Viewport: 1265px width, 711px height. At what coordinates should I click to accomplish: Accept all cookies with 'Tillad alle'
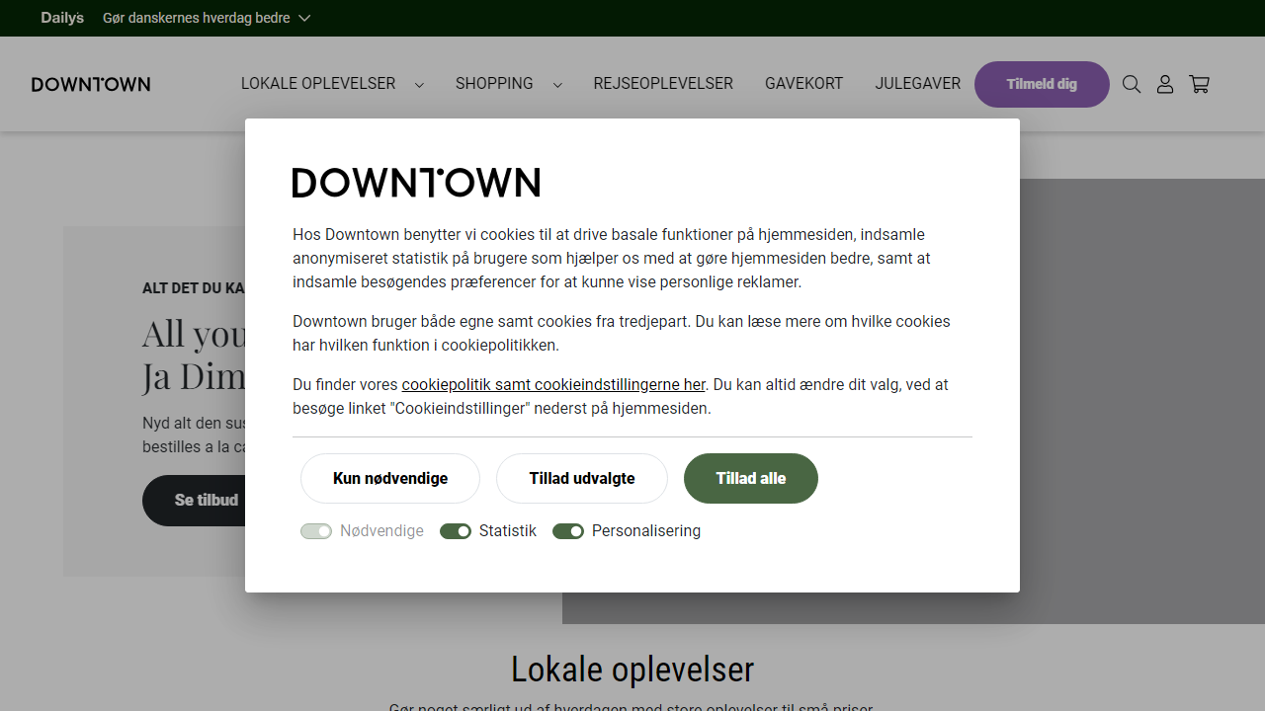click(x=750, y=478)
